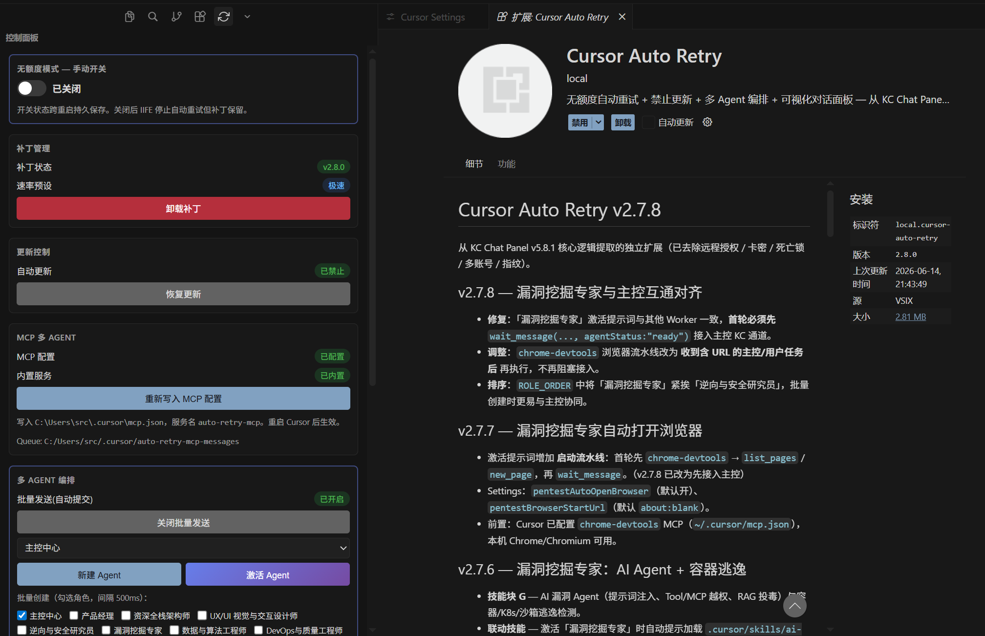Click the v2.8.0 patch status badge
Image resolution: width=985 pixels, height=636 pixels.
coord(334,167)
